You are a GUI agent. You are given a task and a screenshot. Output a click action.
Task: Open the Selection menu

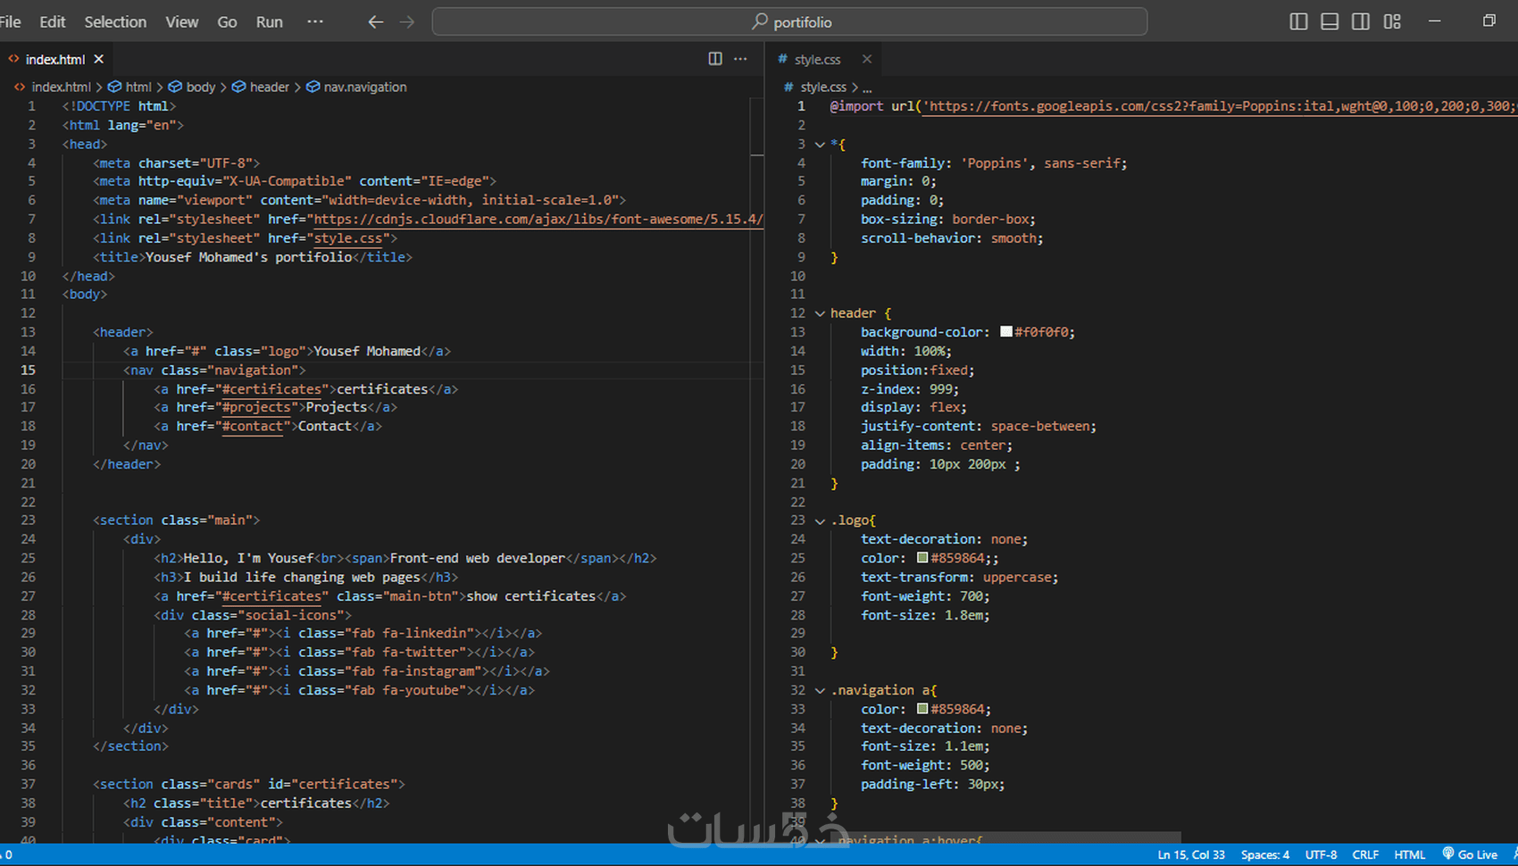click(x=115, y=22)
